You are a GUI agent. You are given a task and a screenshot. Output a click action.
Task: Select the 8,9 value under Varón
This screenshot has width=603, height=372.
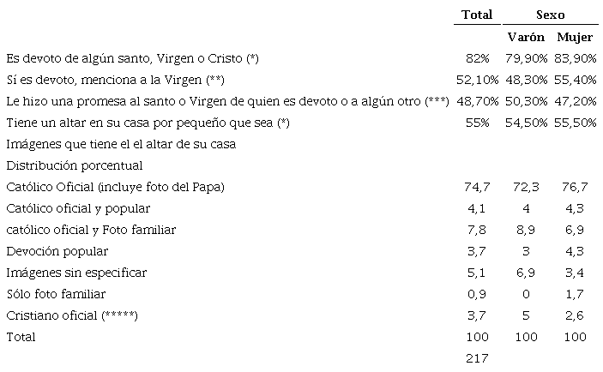point(525,230)
